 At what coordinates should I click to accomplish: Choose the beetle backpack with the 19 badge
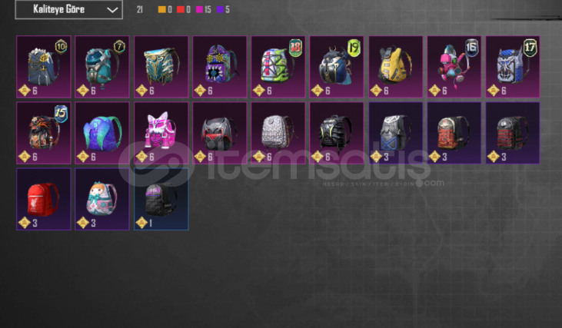click(x=337, y=67)
